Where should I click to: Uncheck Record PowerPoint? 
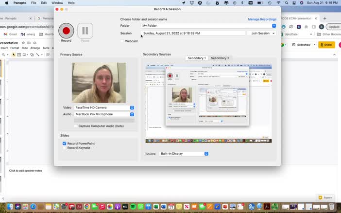(x=64, y=143)
